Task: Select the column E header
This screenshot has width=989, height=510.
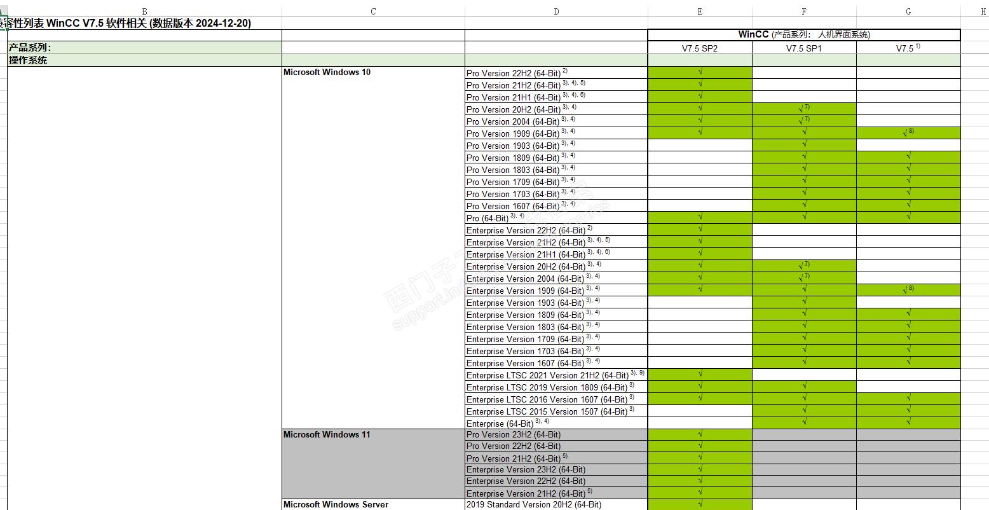Action: pyautogui.click(x=700, y=11)
